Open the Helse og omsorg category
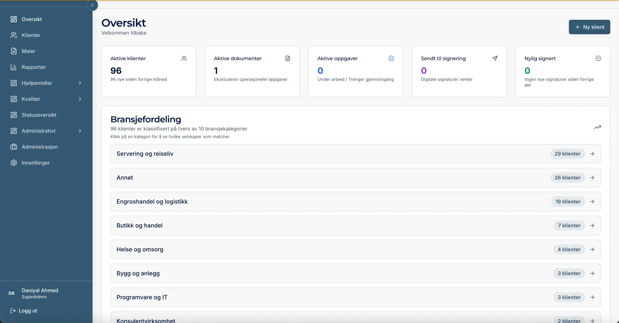 click(356, 249)
